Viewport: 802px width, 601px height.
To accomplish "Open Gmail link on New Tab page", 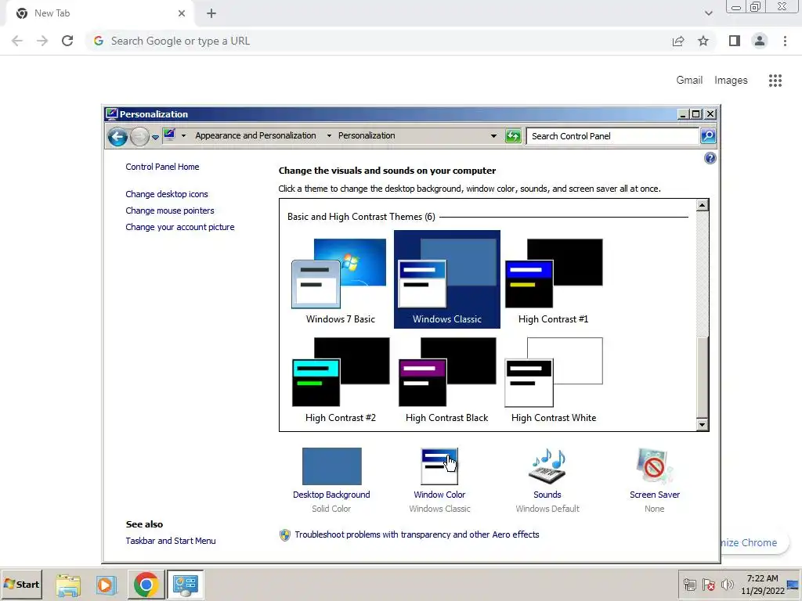I will pos(689,81).
